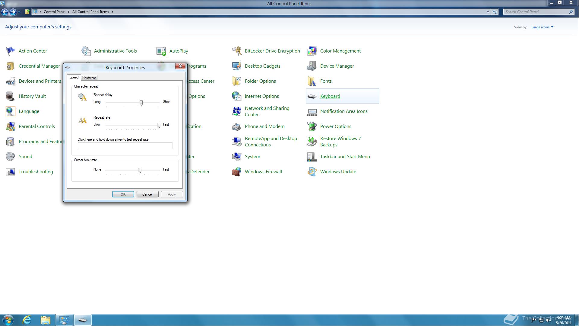Open the AutoPlay icon
Viewport: 579px width, 326px height.
161,51
